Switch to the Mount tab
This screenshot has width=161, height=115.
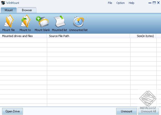tap(9, 10)
